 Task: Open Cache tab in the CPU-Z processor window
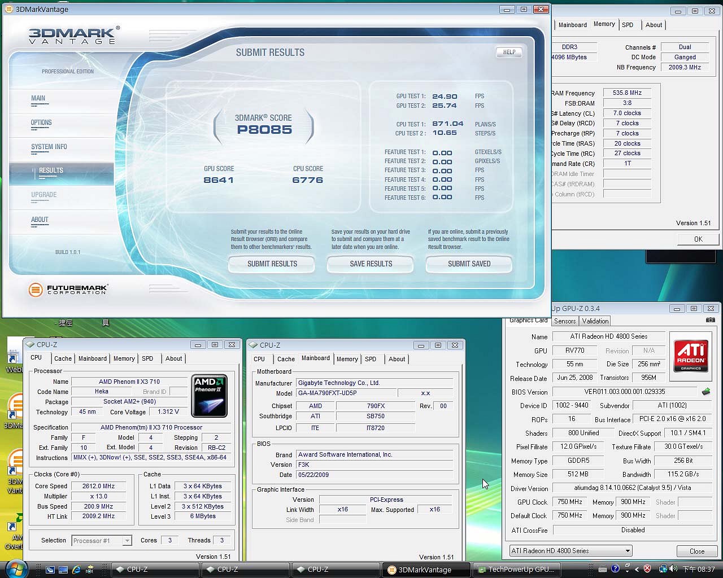pos(63,358)
